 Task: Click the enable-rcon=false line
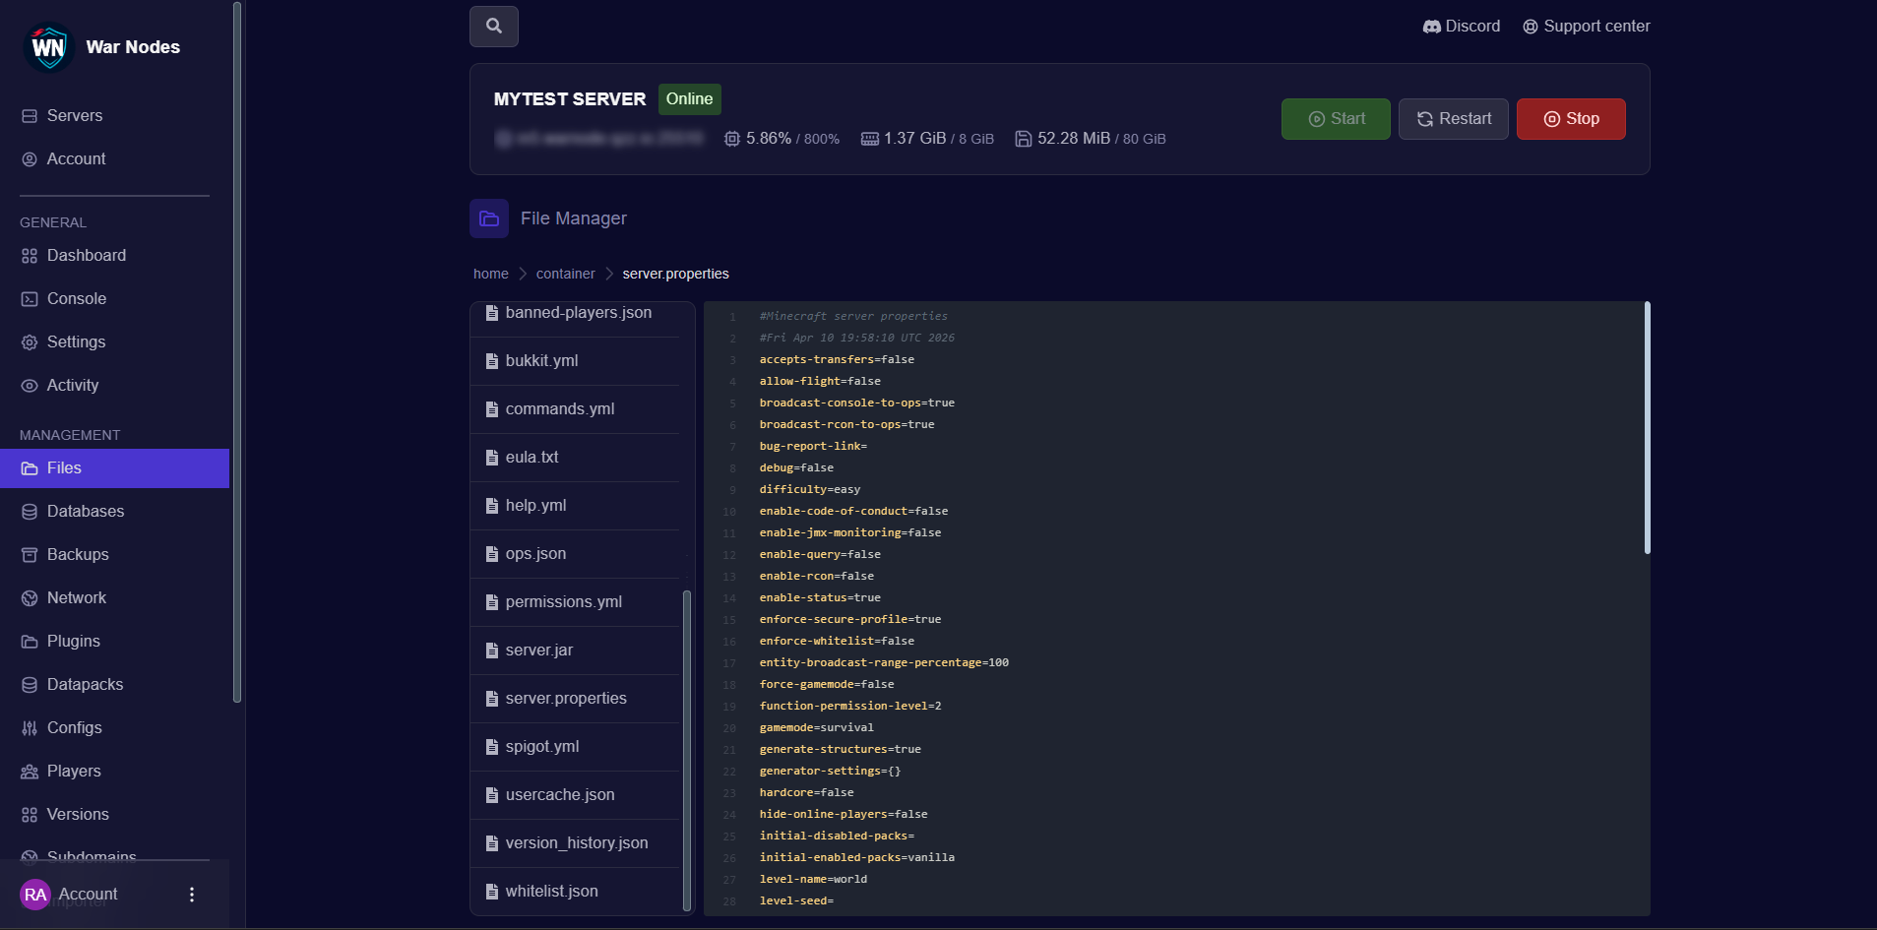pos(816,577)
